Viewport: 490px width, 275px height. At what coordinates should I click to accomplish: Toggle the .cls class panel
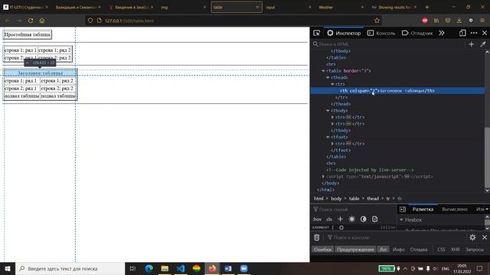point(328,219)
